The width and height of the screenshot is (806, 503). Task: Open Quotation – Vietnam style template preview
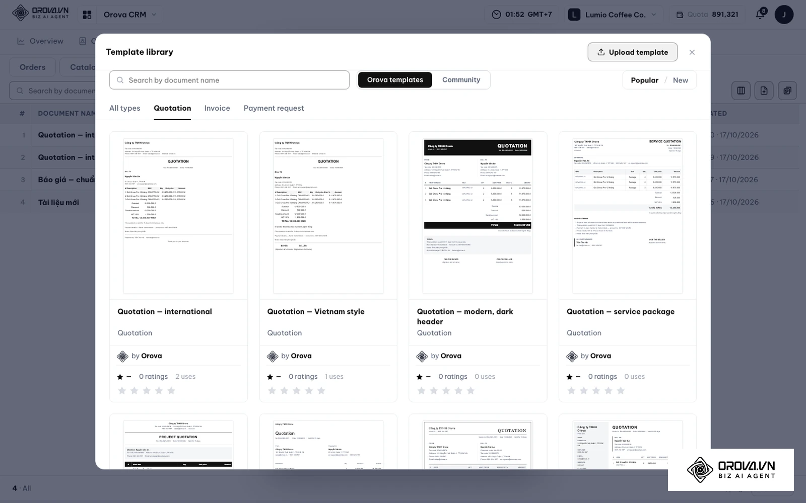point(328,216)
